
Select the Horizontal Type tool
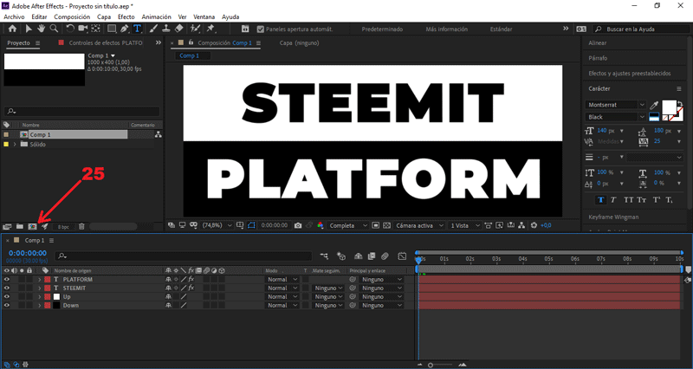click(137, 29)
